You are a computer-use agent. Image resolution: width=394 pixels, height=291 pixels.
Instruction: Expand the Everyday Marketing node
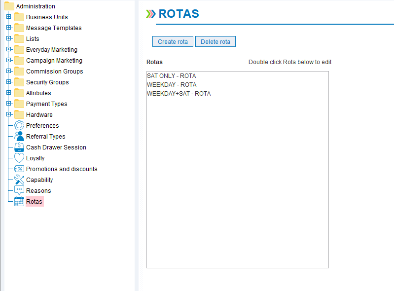pyautogui.click(x=8, y=49)
